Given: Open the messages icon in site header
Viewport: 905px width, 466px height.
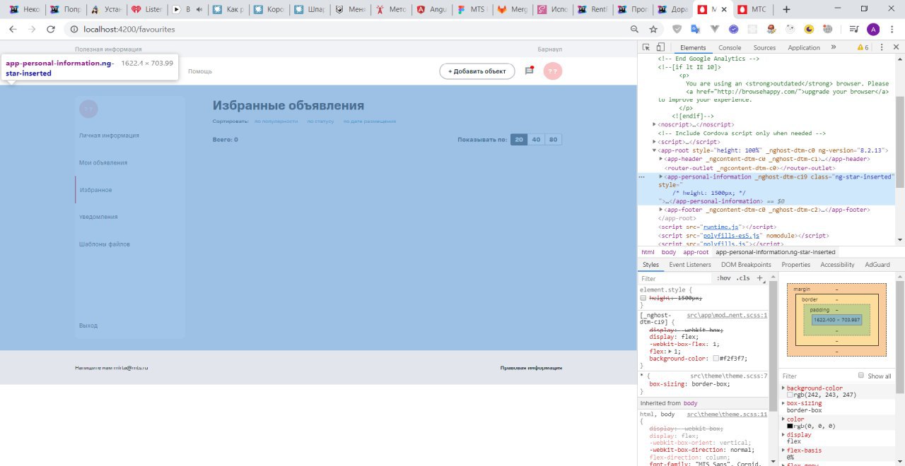Looking at the screenshot, I should click(x=529, y=71).
